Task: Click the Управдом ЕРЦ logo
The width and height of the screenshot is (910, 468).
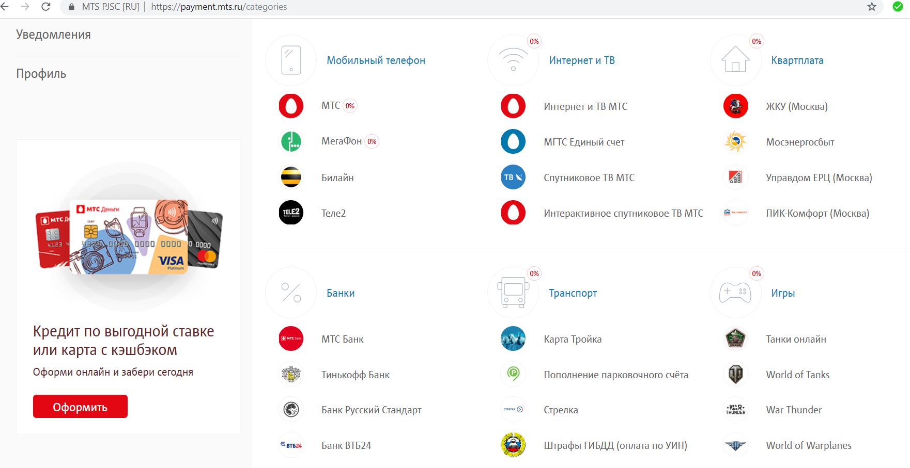Action: pos(735,177)
